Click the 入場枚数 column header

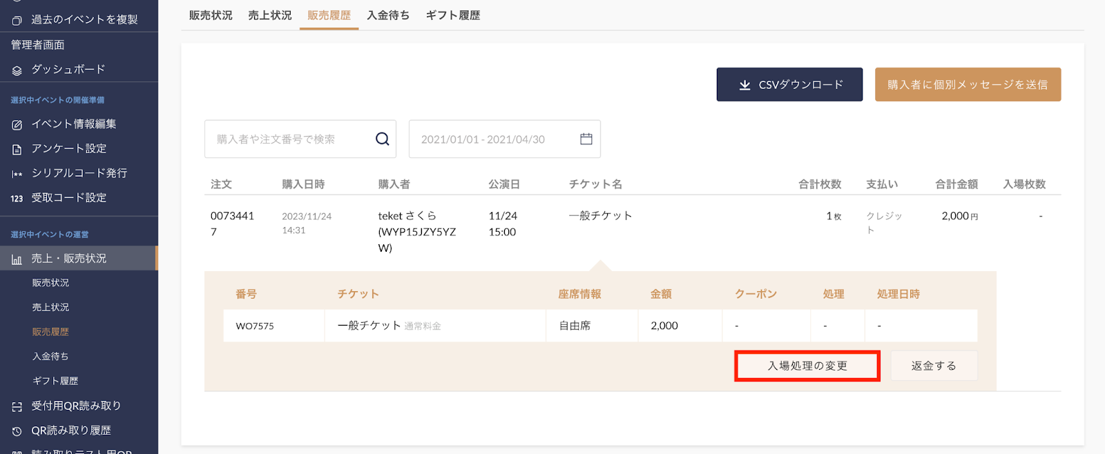1024,184
